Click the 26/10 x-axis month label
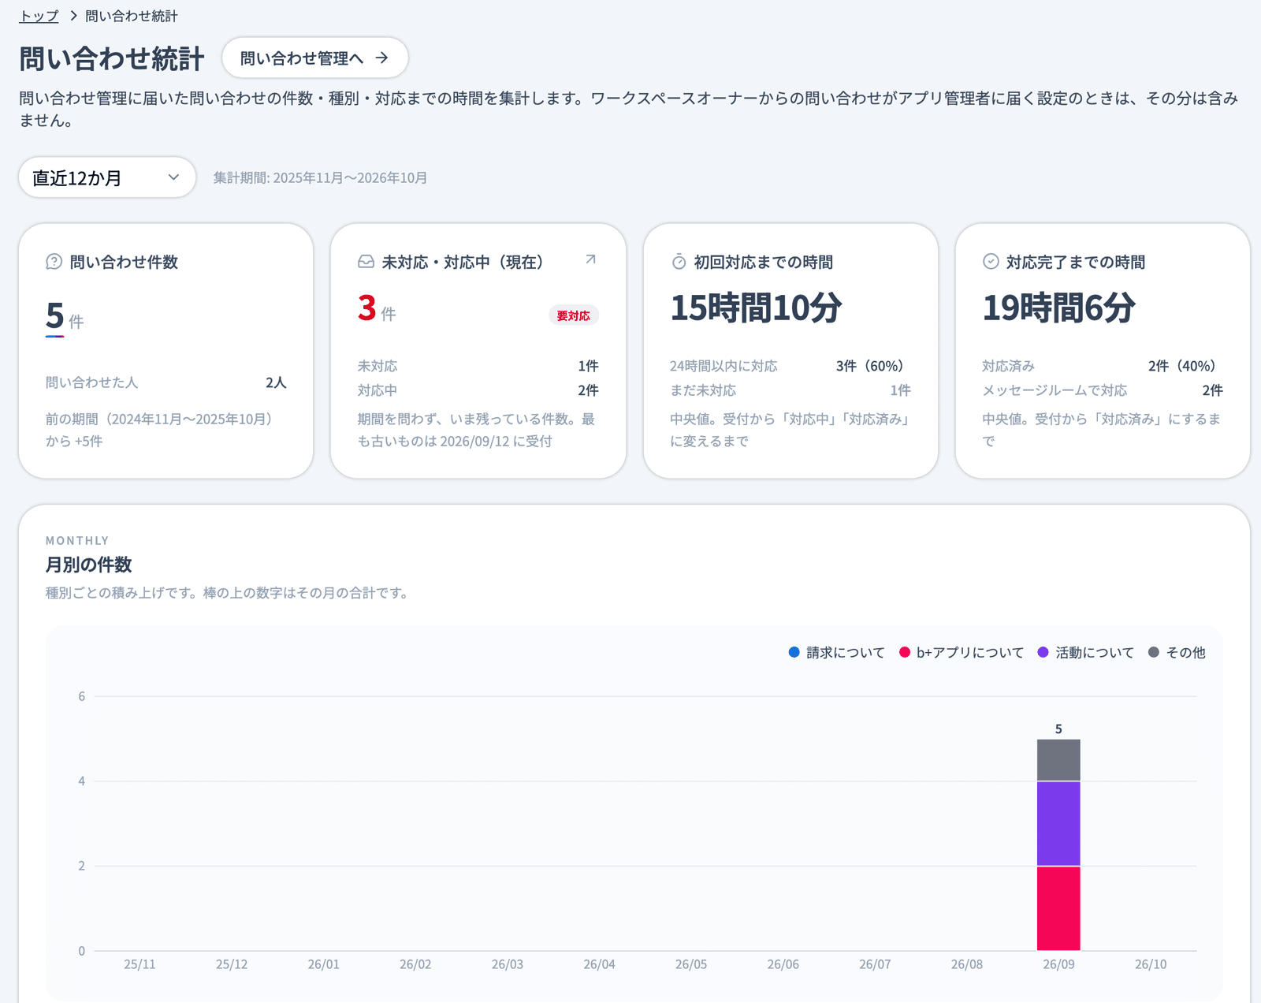1261x1003 pixels. click(1151, 964)
